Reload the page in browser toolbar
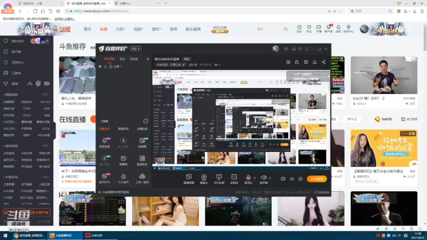The width and height of the screenshot is (427, 240). click(35, 11)
